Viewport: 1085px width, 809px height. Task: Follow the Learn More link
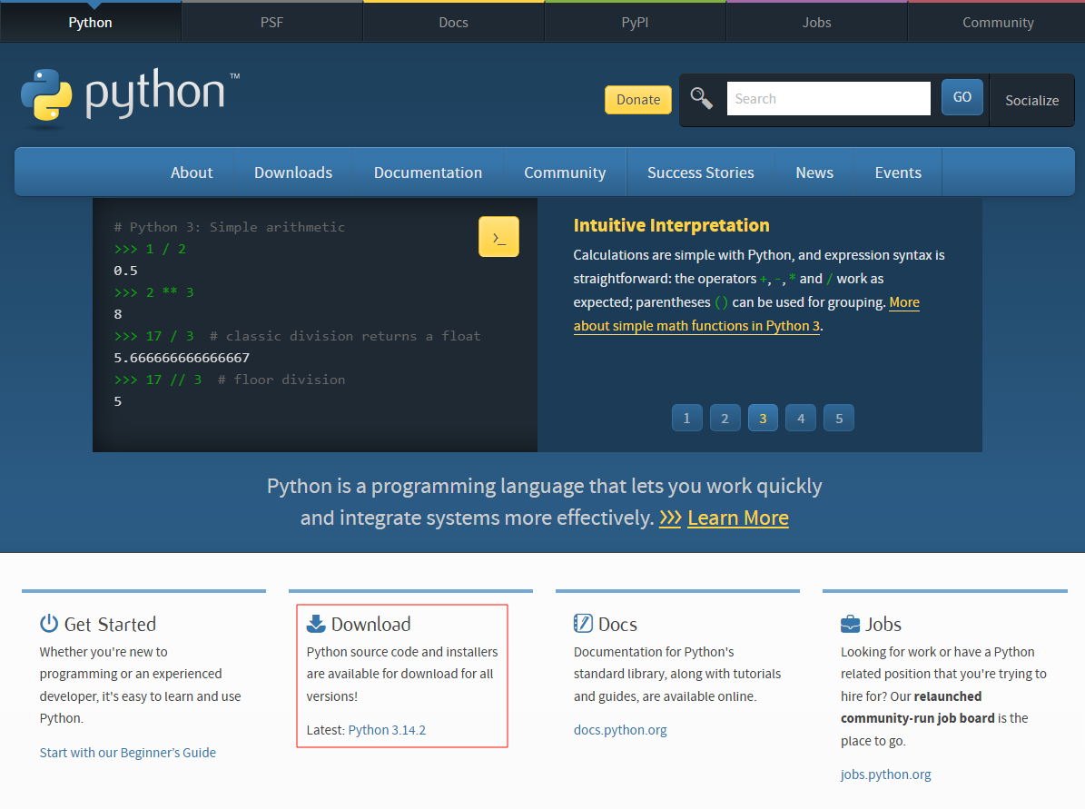point(737,518)
